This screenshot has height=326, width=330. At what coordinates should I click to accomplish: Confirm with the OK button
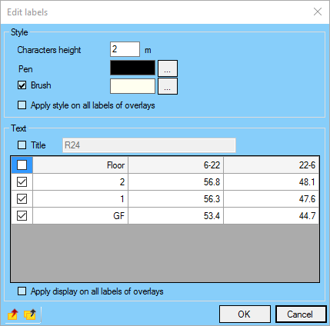pyautogui.click(x=245, y=314)
